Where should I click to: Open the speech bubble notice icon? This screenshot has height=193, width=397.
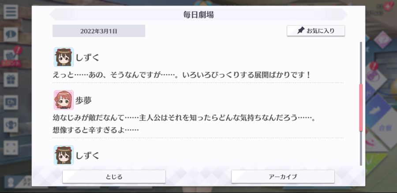pyautogui.click(x=11, y=34)
